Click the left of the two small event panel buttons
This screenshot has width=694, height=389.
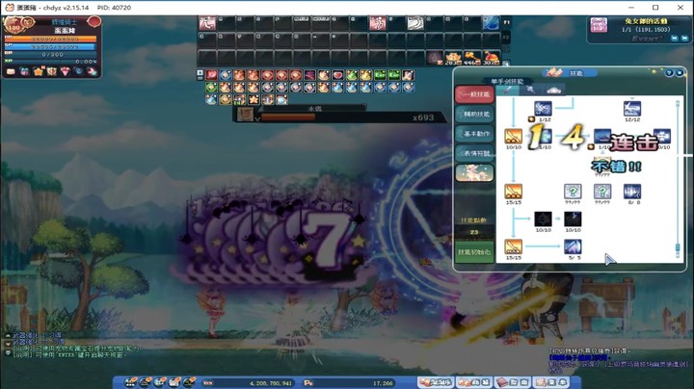click(674, 39)
